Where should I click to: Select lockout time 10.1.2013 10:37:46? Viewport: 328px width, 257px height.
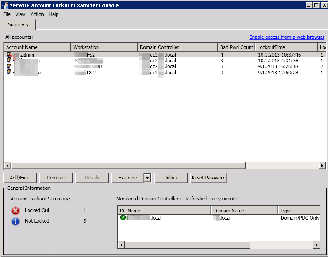pyautogui.click(x=279, y=55)
